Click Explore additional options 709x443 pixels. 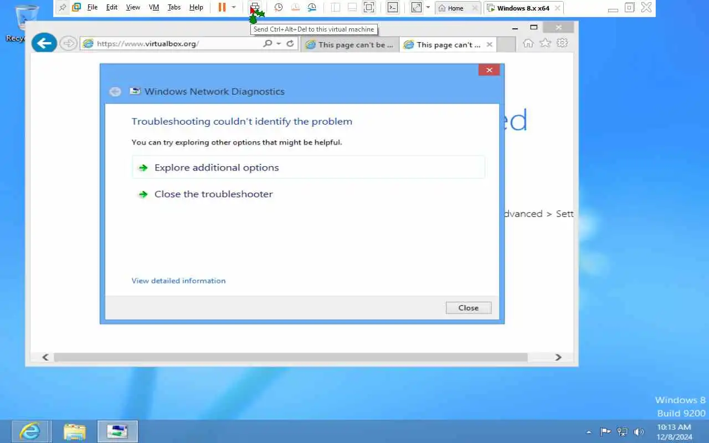(x=308, y=167)
